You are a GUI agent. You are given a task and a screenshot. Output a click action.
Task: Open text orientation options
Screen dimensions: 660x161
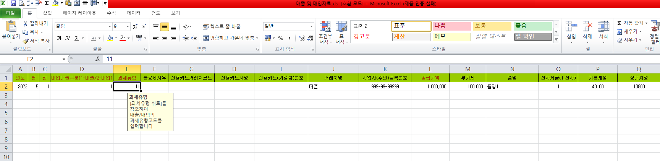click(x=187, y=27)
